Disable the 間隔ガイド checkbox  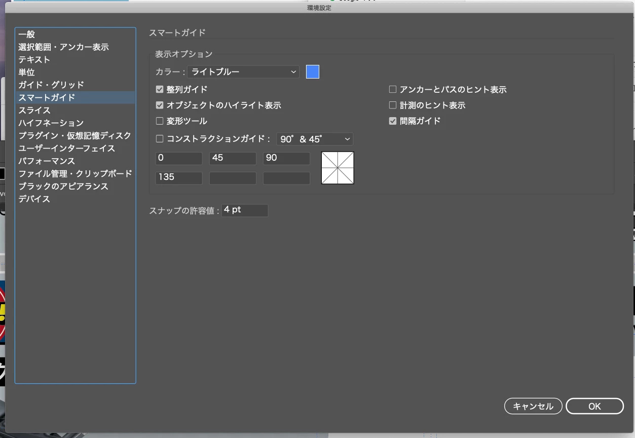[x=392, y=121]
